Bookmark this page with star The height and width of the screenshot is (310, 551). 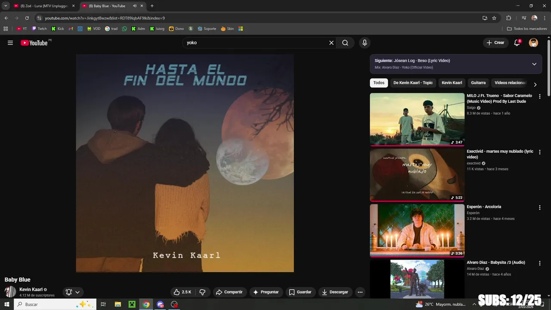(x=494, y=18)
